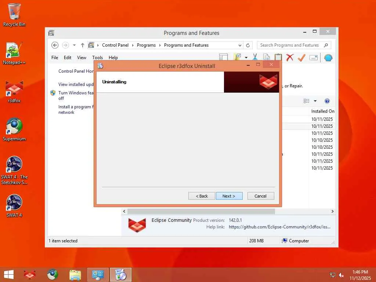Open the Help menu
The height and width of the screenshot is (282, 376).
[113, 58]
